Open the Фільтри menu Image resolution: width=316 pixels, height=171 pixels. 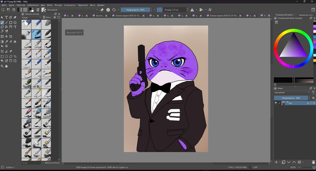pyautogui.click(x=58, y=5)
